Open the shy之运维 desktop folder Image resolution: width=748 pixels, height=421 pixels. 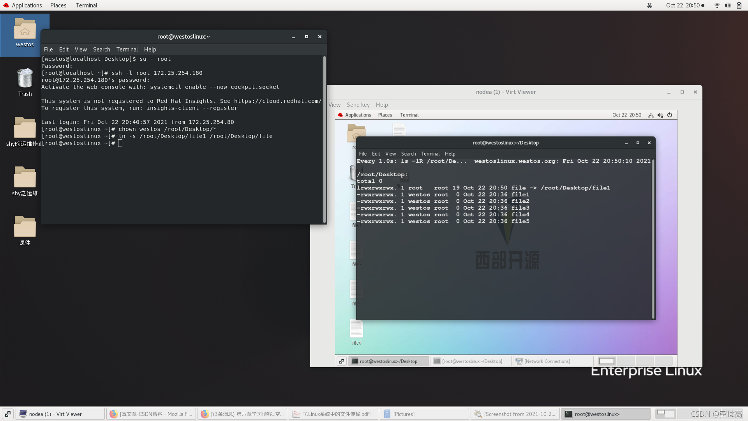click(25, 178)
